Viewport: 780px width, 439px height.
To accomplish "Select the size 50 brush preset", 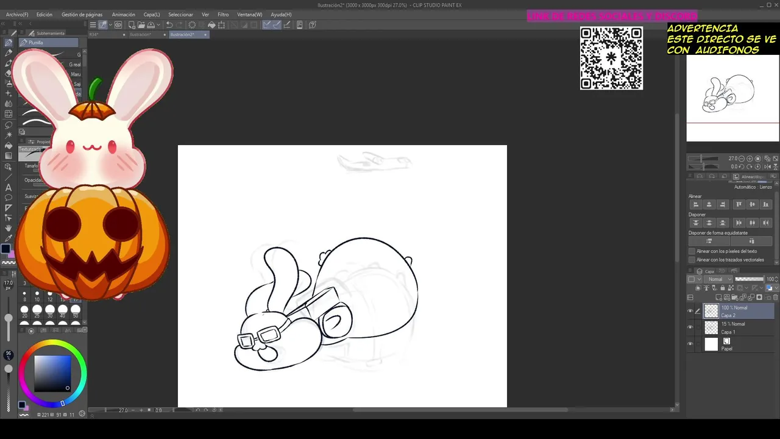I will point(76,312).
